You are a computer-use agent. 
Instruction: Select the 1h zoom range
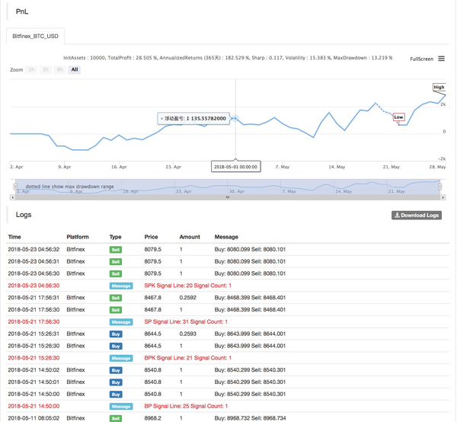point(31,70)
